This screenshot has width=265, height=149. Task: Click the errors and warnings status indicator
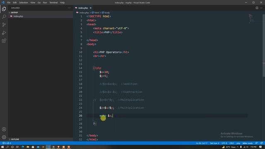click(x=7, y=143)
